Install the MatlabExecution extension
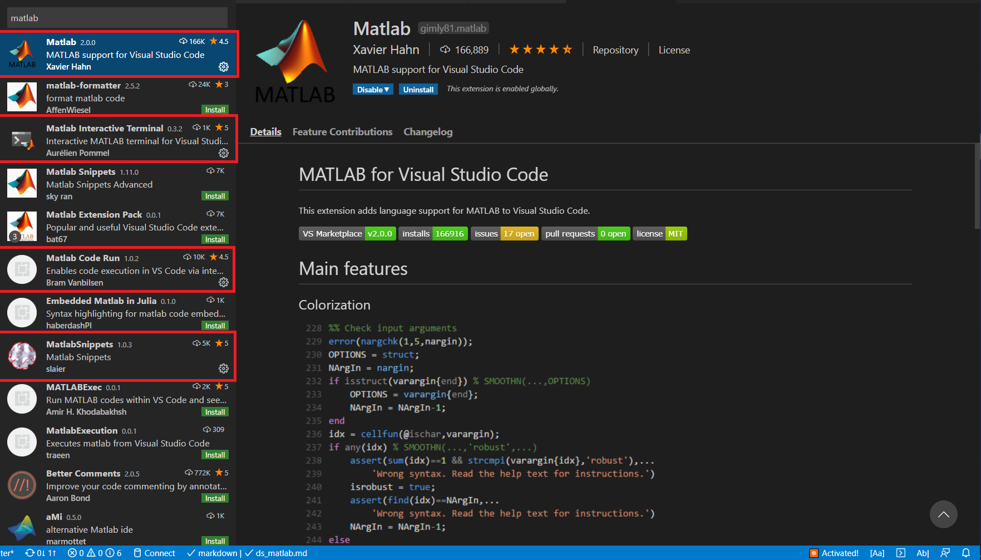 point(215,455)
